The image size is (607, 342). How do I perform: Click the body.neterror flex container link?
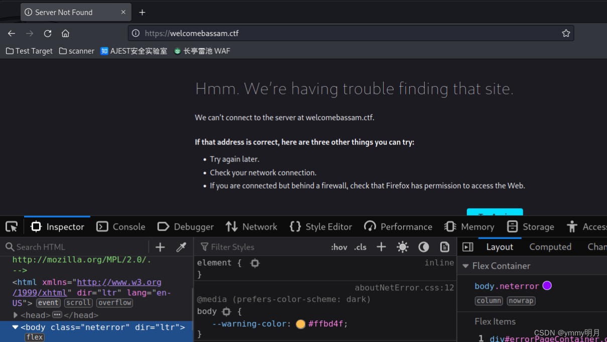(x=507, y=286)
